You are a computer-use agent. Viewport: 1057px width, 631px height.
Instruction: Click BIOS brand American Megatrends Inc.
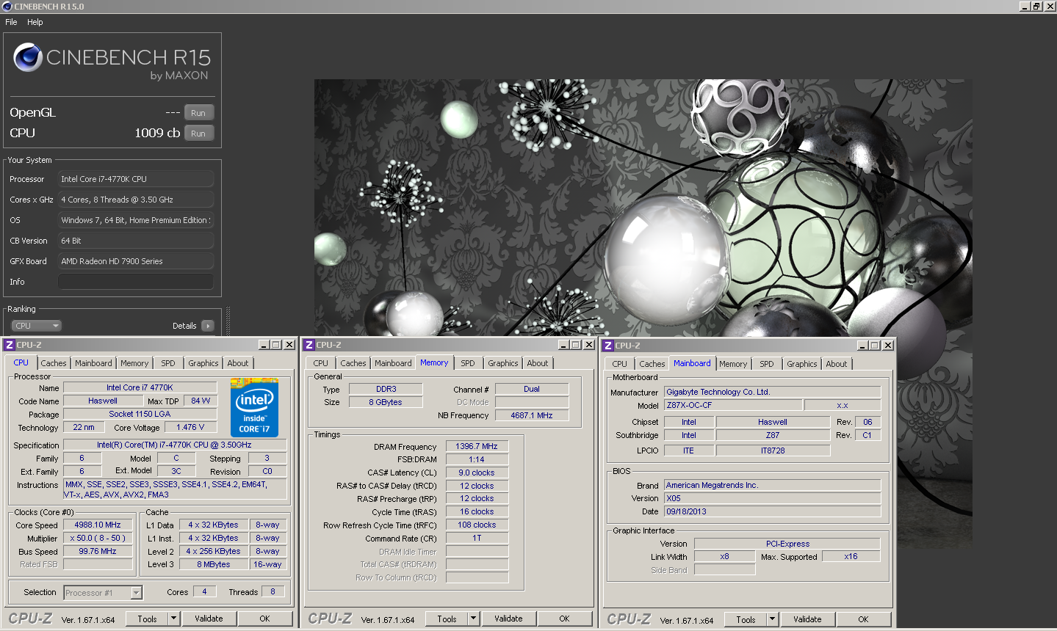click(772, 485)
